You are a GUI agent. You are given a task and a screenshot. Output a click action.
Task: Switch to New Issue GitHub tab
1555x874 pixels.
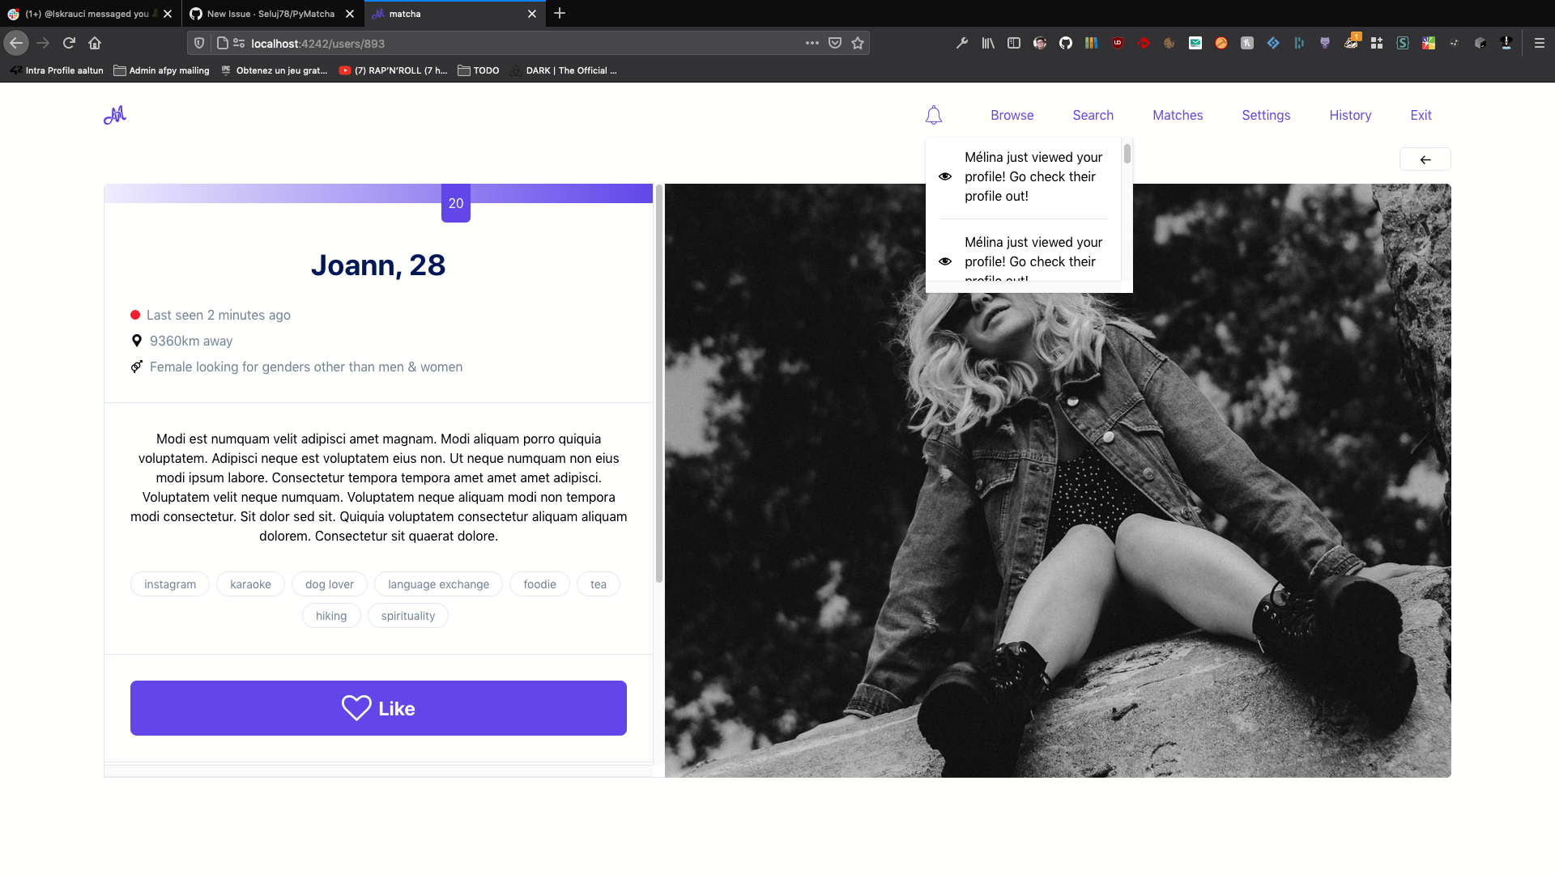click(271, 14)
